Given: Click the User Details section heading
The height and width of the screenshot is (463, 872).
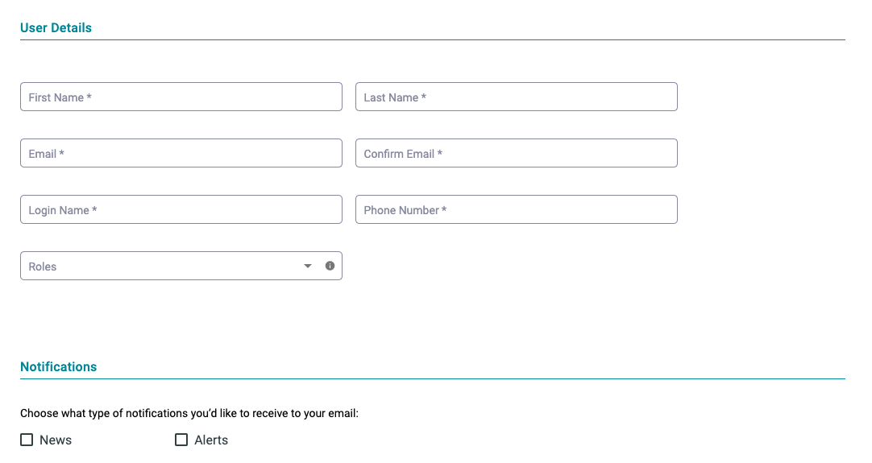Looking at the screenshot, I should tap(56, 28).
